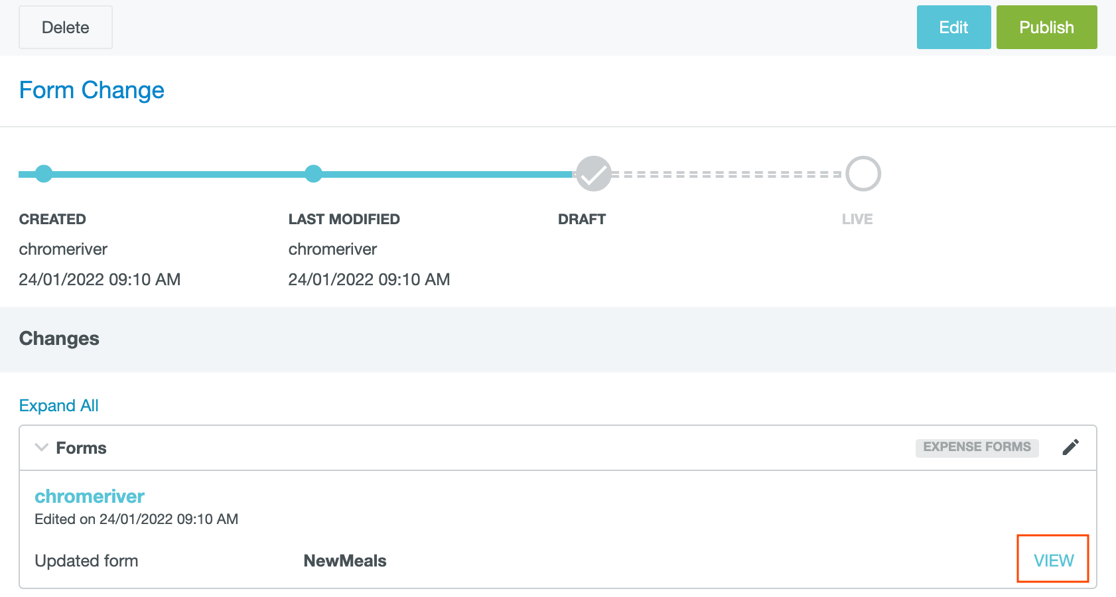
Task: Click the chromeriver author link
Action: click(x=90, y=496)
